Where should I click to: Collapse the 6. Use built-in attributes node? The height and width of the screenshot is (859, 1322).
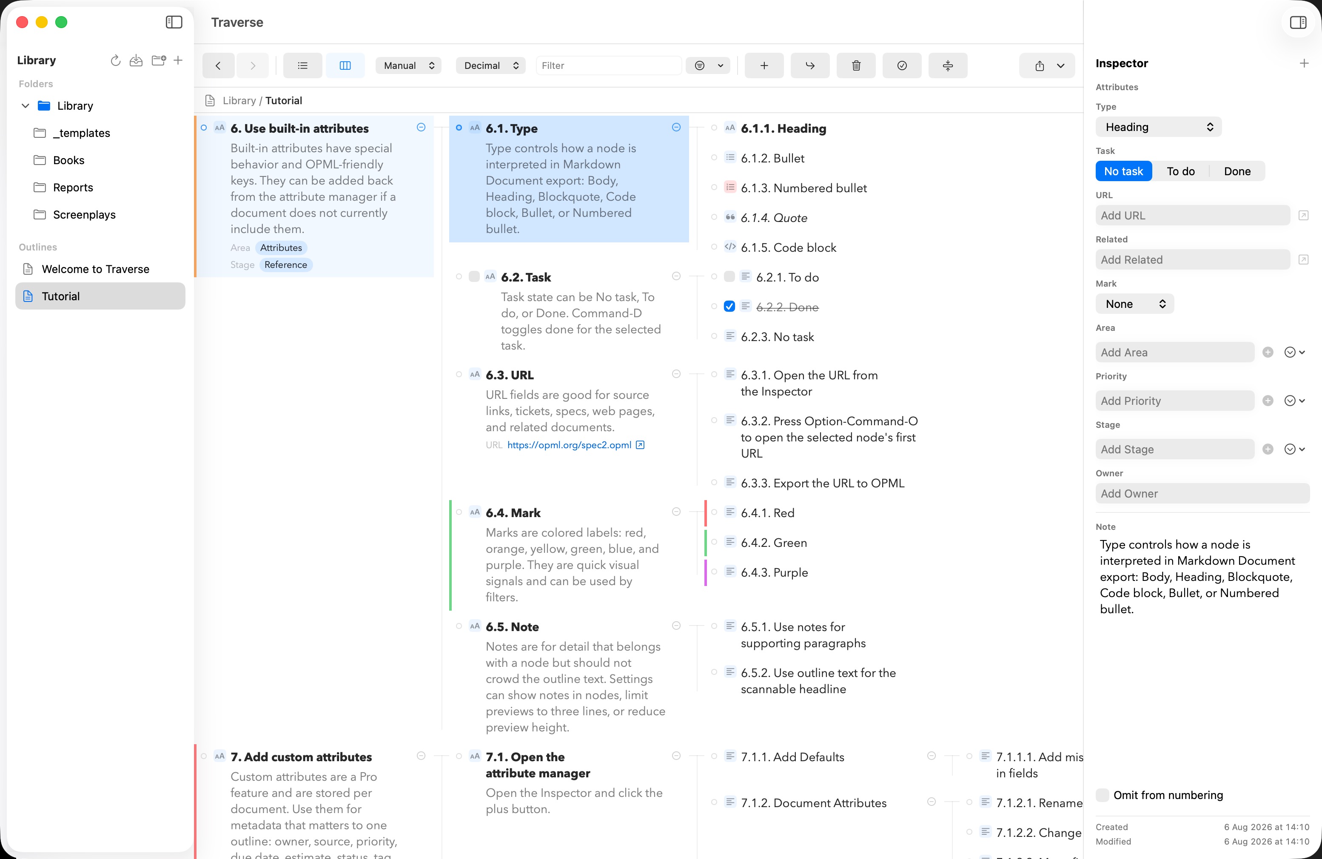pos(421,128)
